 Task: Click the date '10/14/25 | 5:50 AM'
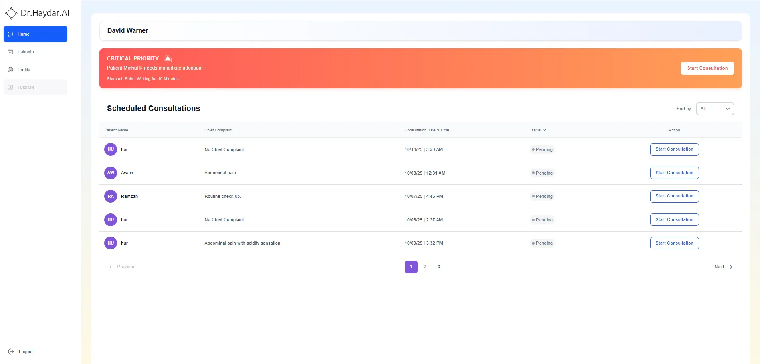coord(424,149)
